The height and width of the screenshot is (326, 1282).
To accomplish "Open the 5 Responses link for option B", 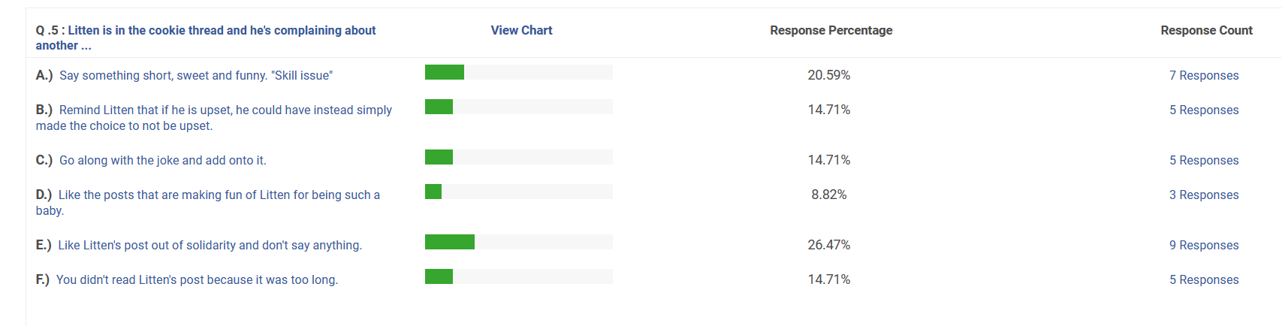I will [x=1204, y=110].
